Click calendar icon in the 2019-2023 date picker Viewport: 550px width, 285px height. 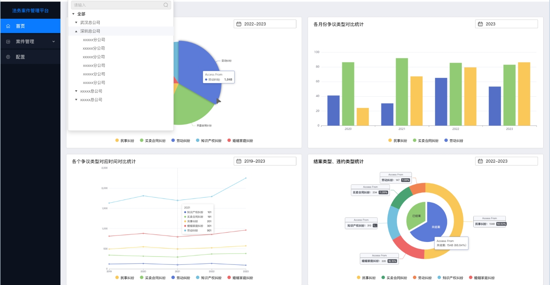(x=239, y=161)
